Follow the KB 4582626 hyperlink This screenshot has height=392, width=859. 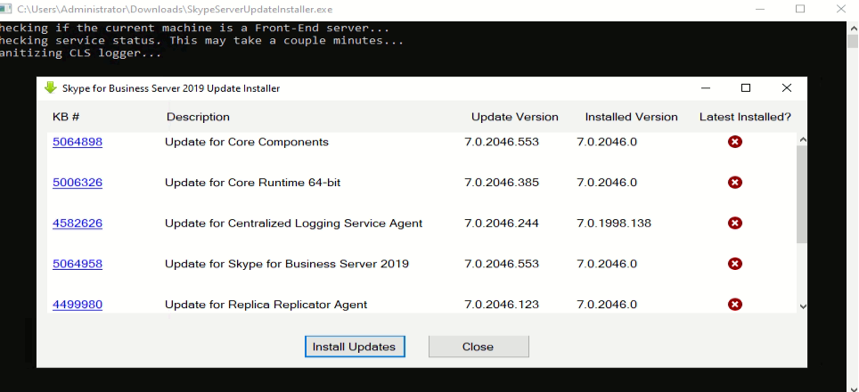tap(78, 223)
